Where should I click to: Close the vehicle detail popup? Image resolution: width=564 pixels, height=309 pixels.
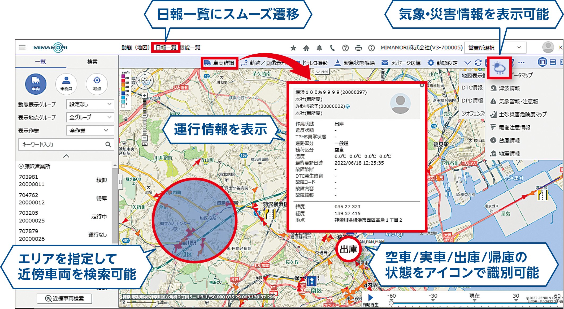click(422, 85)
